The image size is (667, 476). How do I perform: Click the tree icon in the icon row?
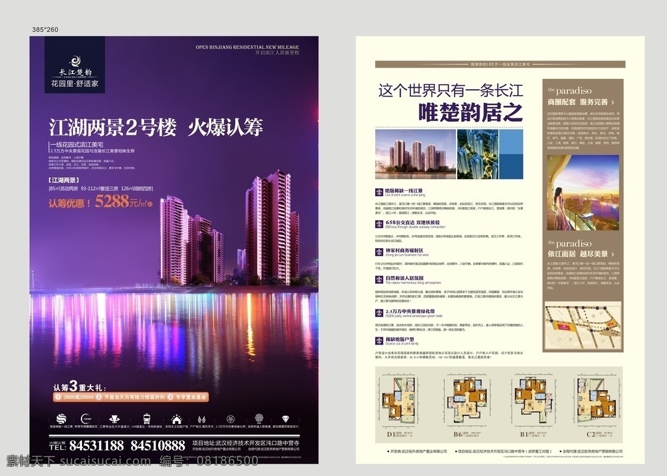point(259,419)
